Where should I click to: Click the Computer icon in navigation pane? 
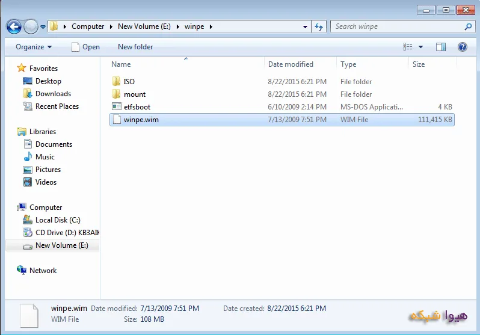click(x=22, y=207)
